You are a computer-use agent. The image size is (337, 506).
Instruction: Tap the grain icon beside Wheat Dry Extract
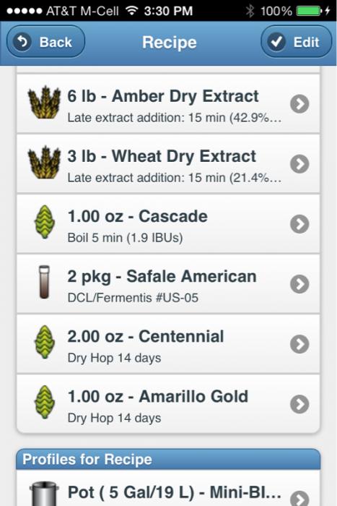click(44, 162)
